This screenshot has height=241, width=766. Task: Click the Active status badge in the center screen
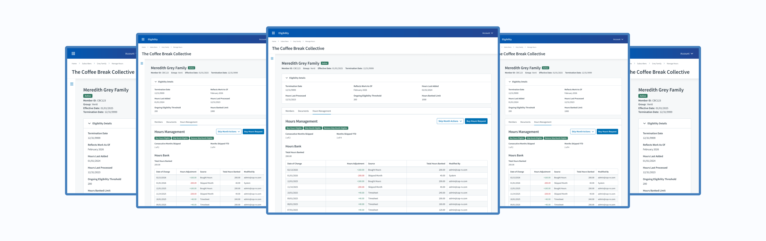[x=325, y=63]
